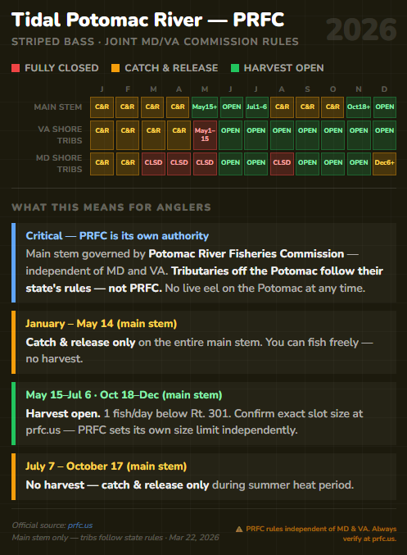Click the orange Catch & Release legend swatch
407x555 pixels.
[x=115, y=68]
